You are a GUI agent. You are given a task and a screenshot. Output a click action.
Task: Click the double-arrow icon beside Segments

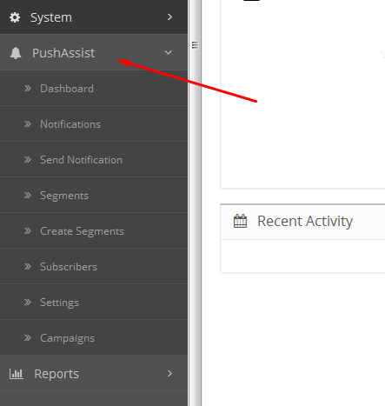click(28, 196)
